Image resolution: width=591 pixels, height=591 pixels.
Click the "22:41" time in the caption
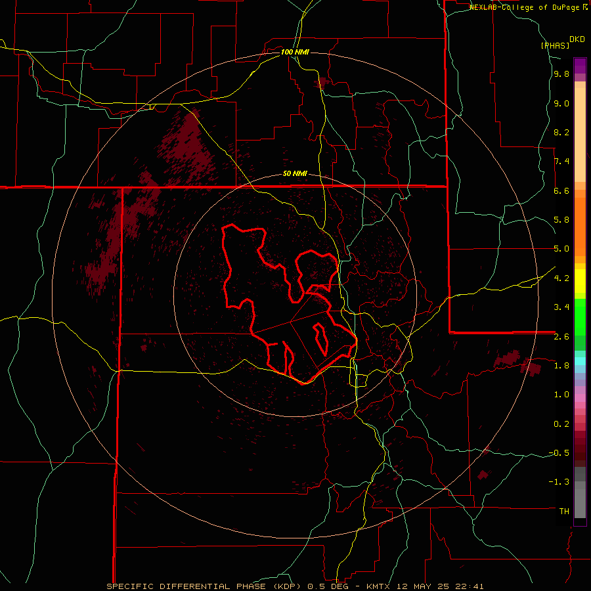(471, 586)
